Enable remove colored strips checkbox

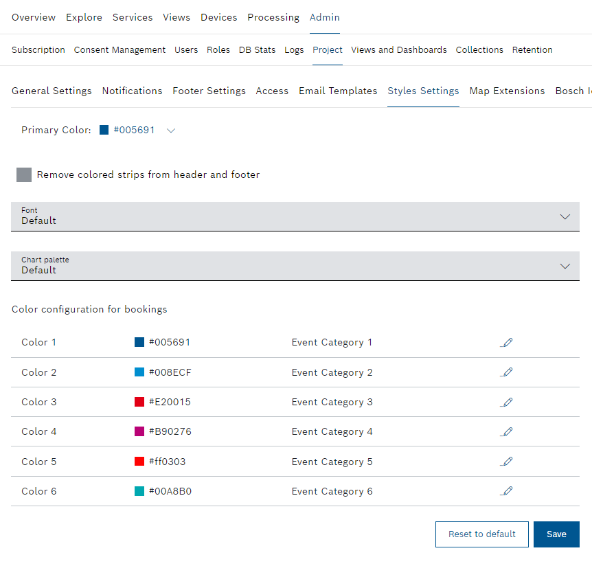(24, 174)
